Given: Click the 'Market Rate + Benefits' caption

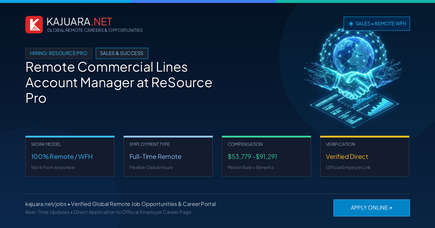Looking at the screenshot, I should point(250,168).
